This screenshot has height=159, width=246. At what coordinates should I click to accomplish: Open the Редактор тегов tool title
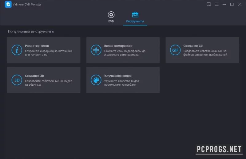point(37,46)
